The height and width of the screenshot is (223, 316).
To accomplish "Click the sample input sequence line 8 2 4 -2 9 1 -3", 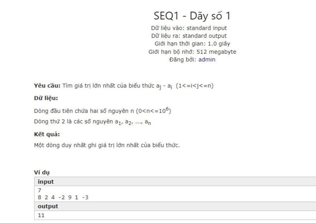I will tap(63, 197).
